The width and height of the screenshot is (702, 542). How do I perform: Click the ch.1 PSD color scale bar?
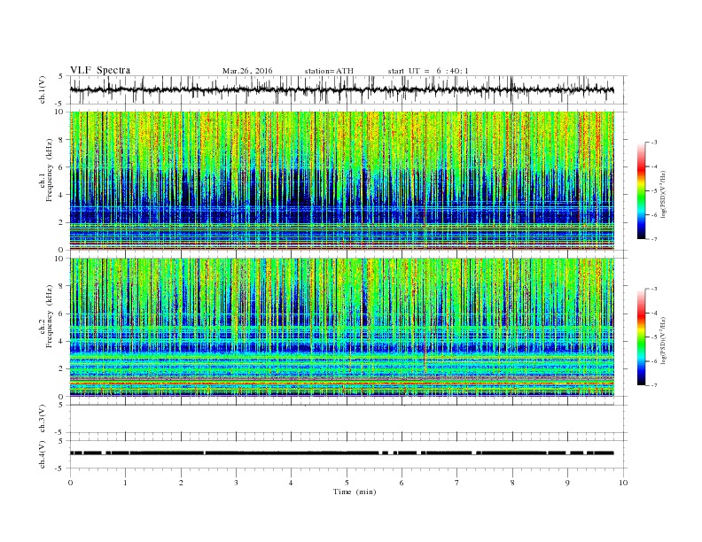point(642,190)
